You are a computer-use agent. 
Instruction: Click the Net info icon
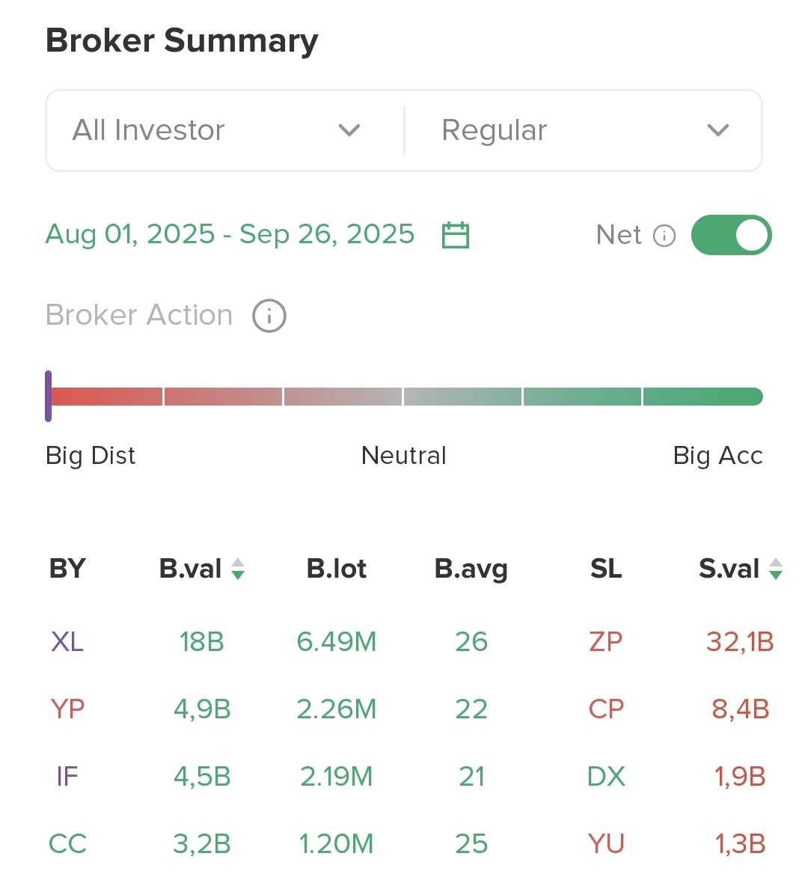664,236
